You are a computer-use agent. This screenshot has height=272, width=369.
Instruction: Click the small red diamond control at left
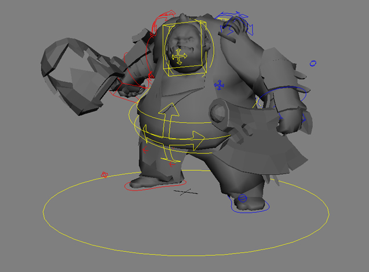[104, 174]
